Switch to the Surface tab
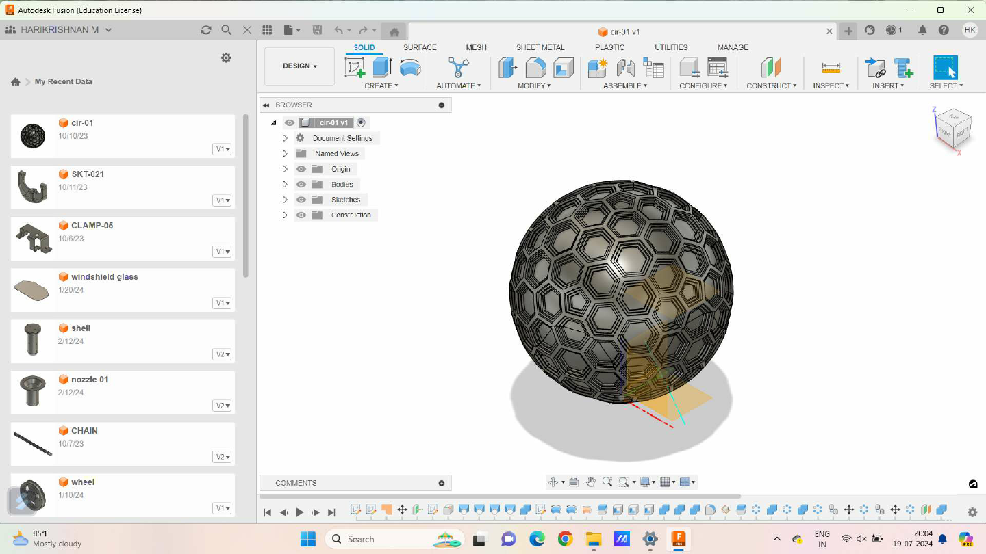This screenshot has height=554, width=986. pyautogui.click(x=420, y=47)
